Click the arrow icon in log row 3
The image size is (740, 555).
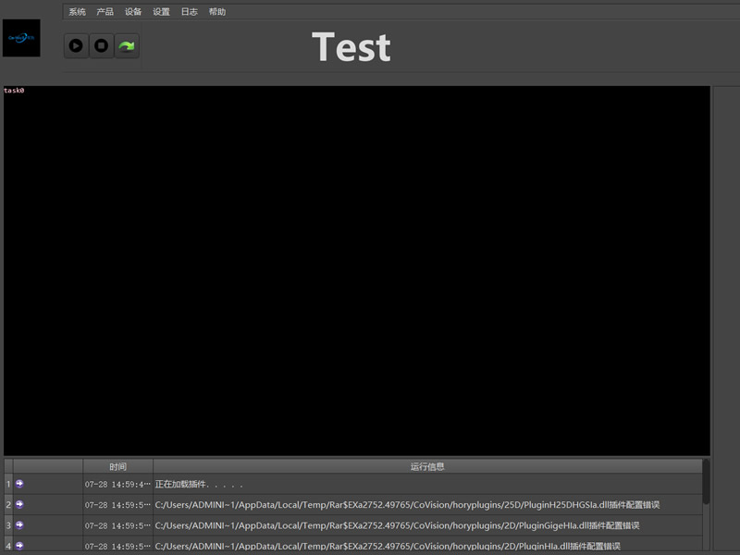click(x=20, y=524)
